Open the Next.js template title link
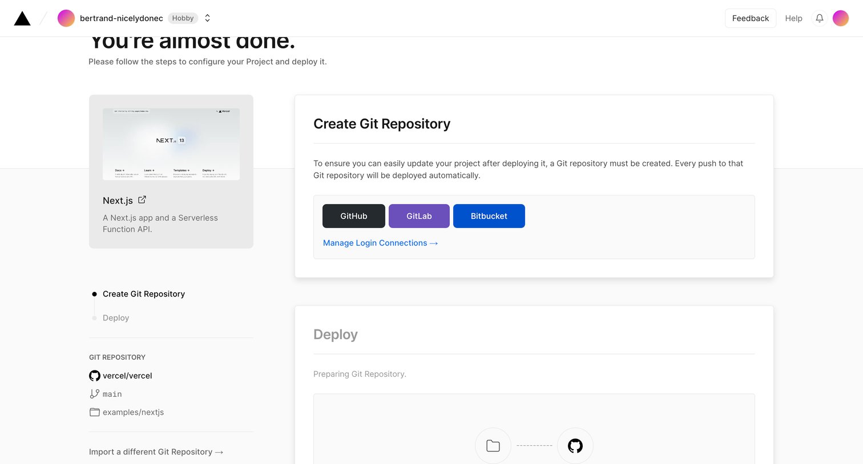The image size is (863, 464). tap(118, 201)
